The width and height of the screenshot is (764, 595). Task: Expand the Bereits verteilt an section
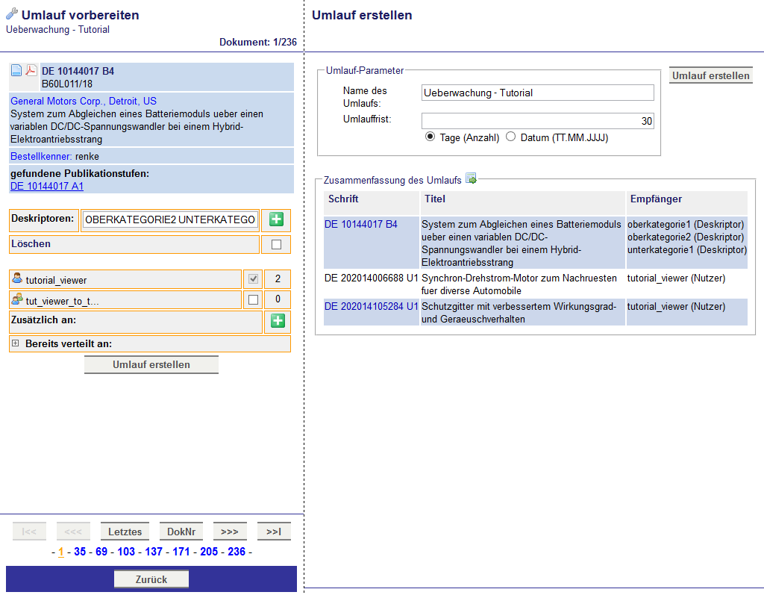click(15, 343)
